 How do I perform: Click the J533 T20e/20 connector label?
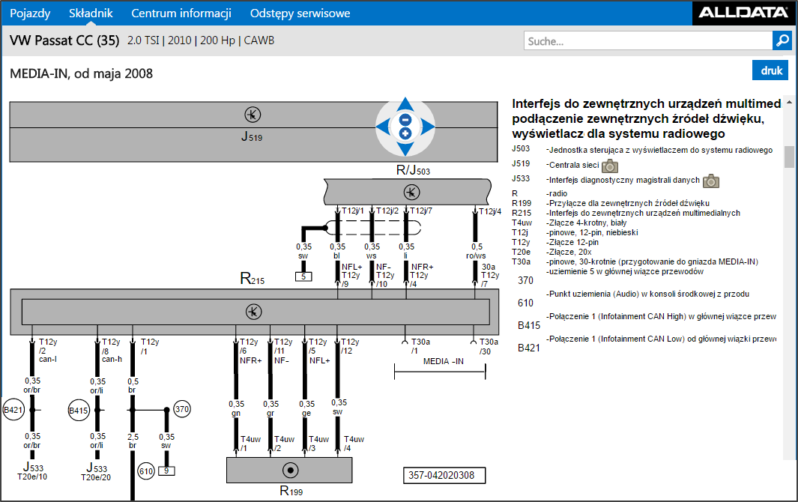(x=96, y=472)
